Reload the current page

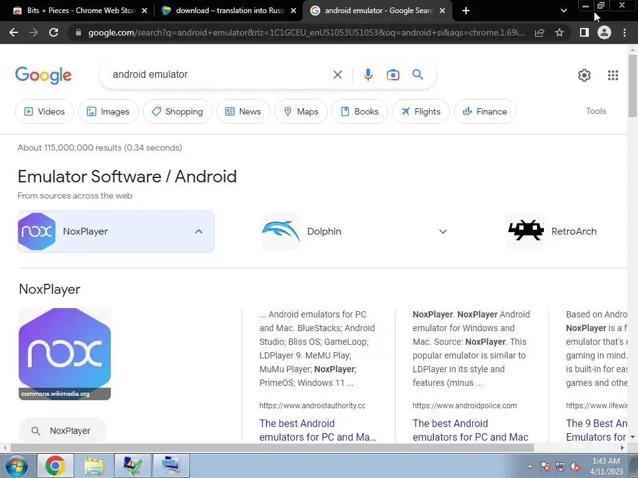click(x=54, y=32)
